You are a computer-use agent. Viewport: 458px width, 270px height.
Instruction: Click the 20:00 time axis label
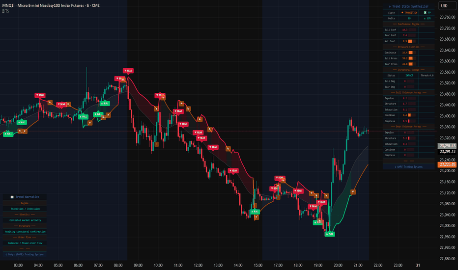(x=338, y=265)
